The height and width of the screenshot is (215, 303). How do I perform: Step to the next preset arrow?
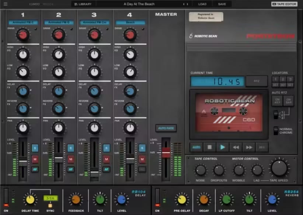click(188, 4)
